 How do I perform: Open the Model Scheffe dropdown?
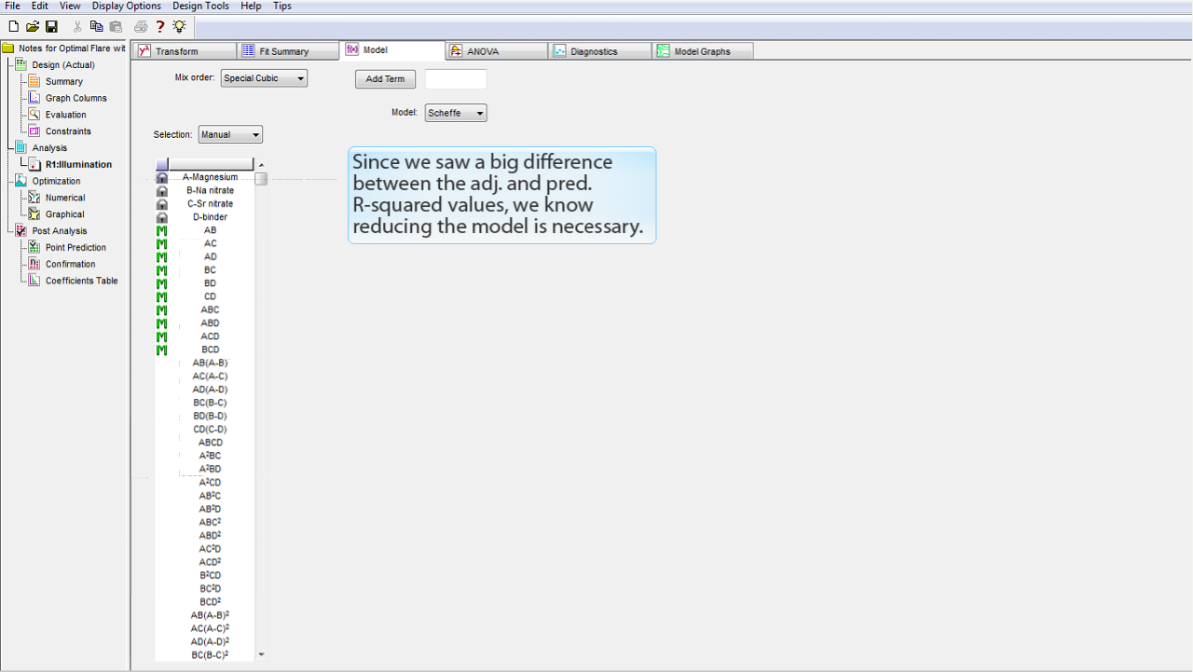[456, 113]
